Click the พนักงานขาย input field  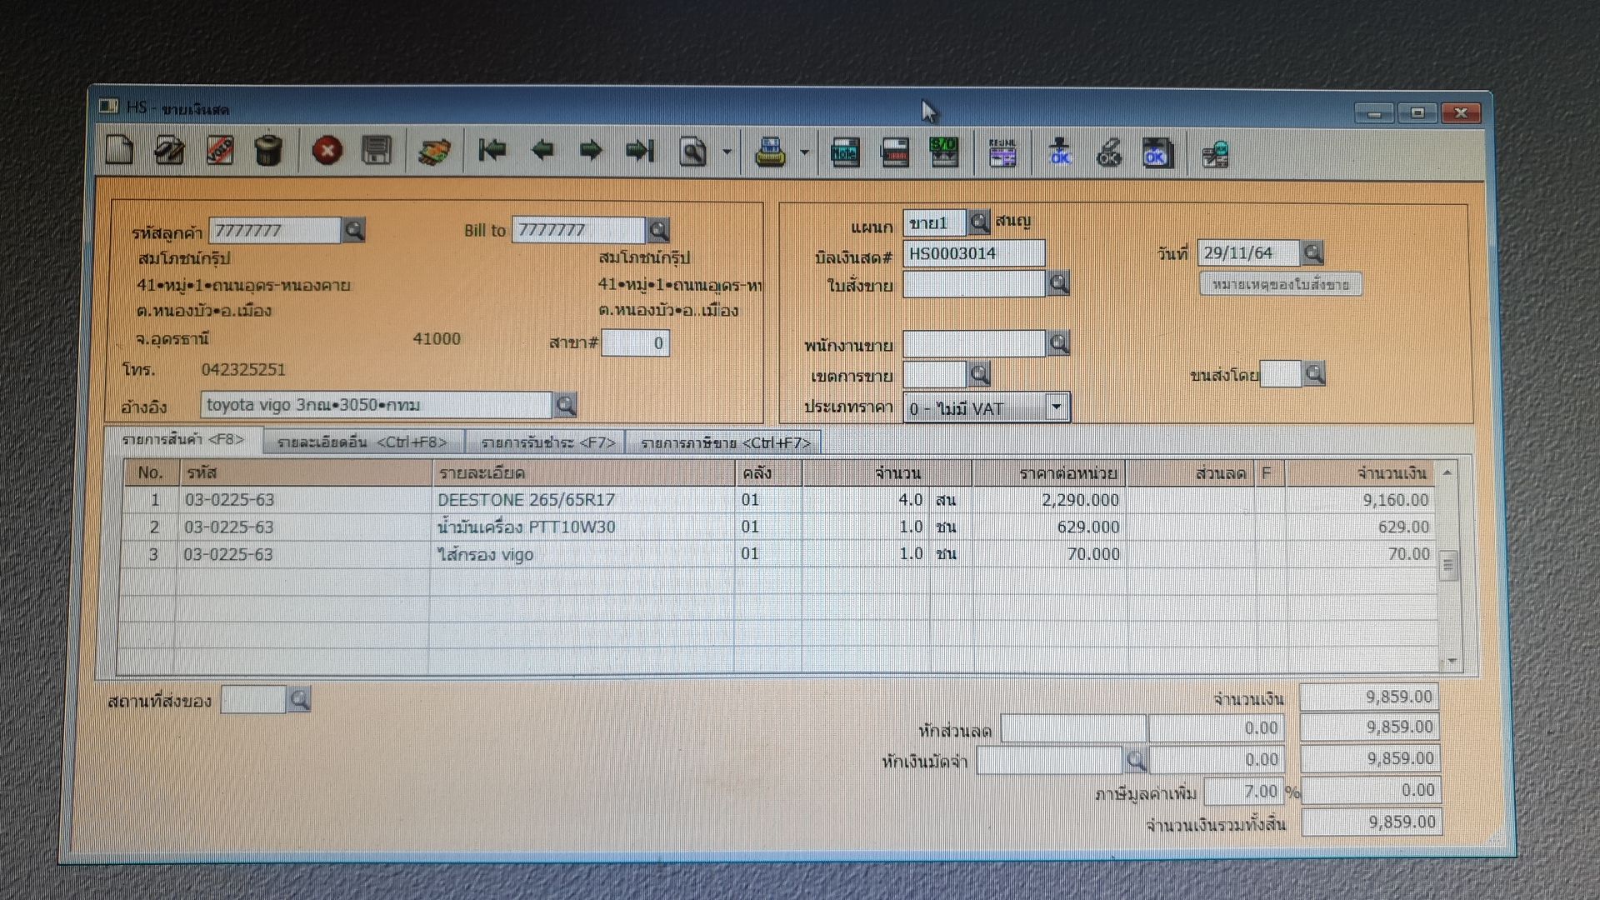pyautogui.click(x=973, y=343)
